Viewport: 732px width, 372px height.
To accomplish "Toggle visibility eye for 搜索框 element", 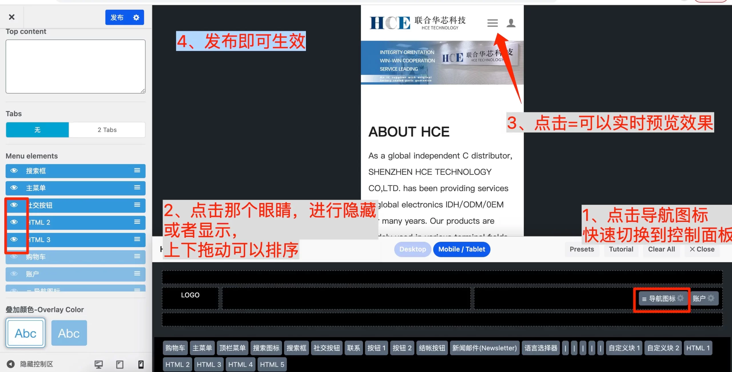I will pyautogui.click(x=14, y=171).
